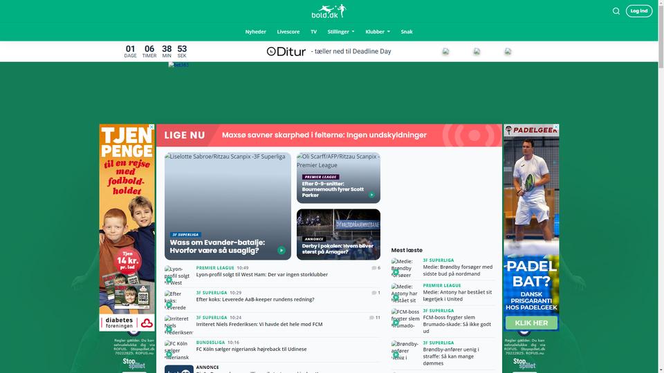Expand the Klubber dropdown
Viewport: 664px width, 373px height.
(x=378, y=32)
